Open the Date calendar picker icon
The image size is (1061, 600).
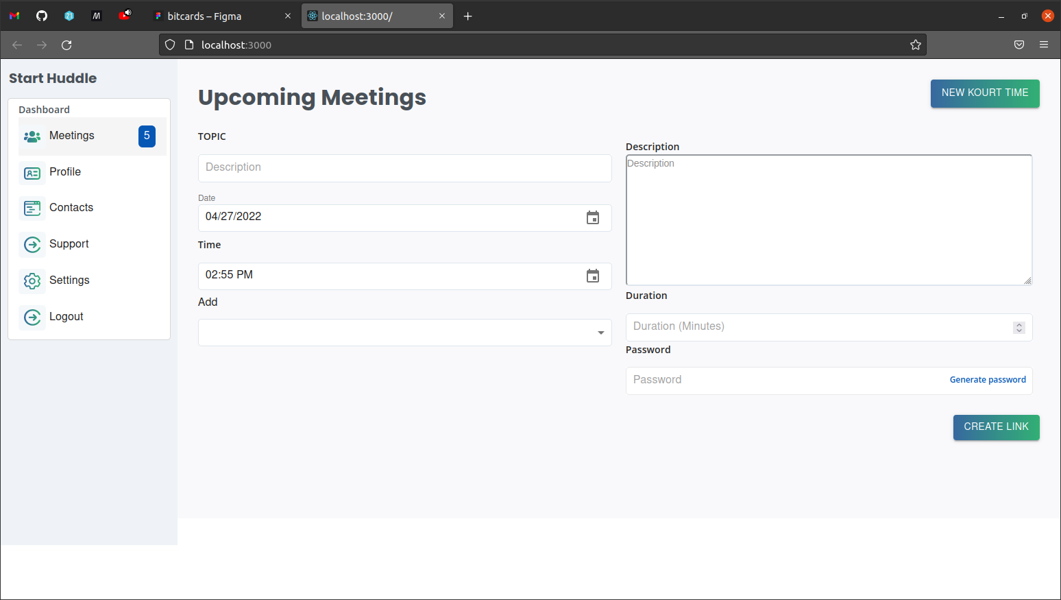(593, 218)
